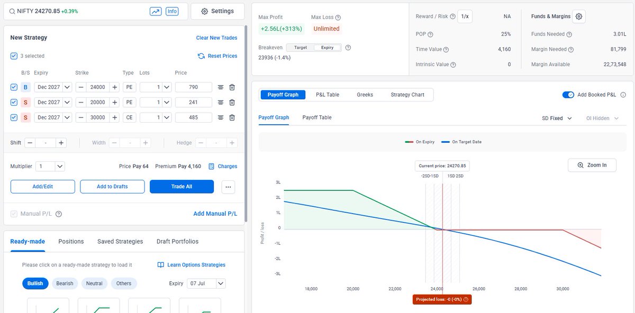The width and height of the screenshot is (635, 313).
Task: Delete the 30000 CE leg with trash icon
Action: (232, 117)
